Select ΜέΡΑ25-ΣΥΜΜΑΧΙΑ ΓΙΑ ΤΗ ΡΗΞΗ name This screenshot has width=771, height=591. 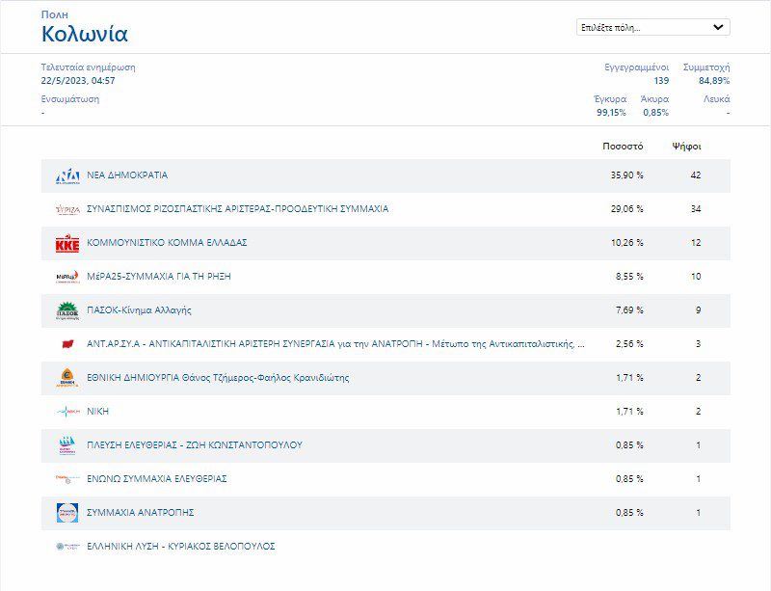[x=158, y=276]
